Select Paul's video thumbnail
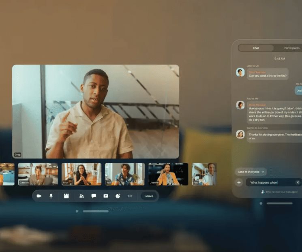This screenshot has height=252, width=302. [204, 174]
